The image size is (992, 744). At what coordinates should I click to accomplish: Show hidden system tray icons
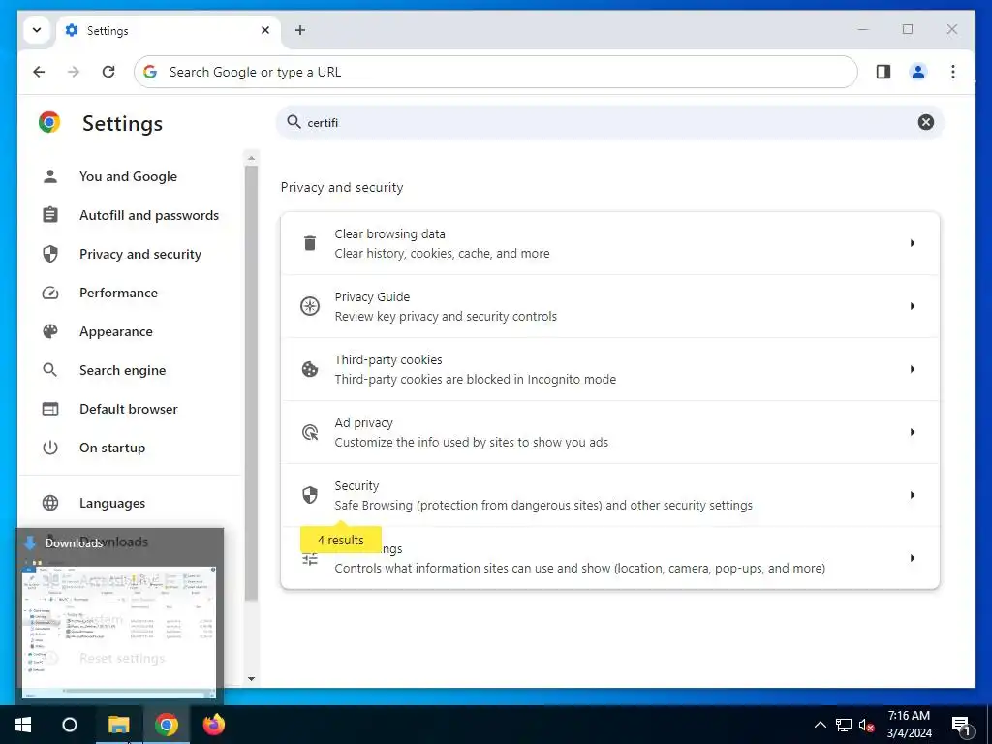pyautogui.click(x=820, y=725)
